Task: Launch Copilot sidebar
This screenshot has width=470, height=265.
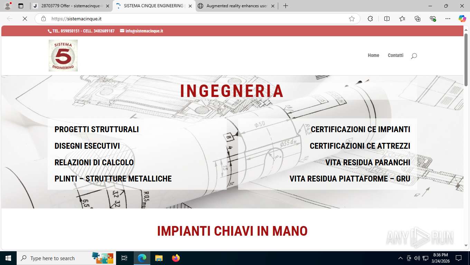Action: click(x=462, y=19)
